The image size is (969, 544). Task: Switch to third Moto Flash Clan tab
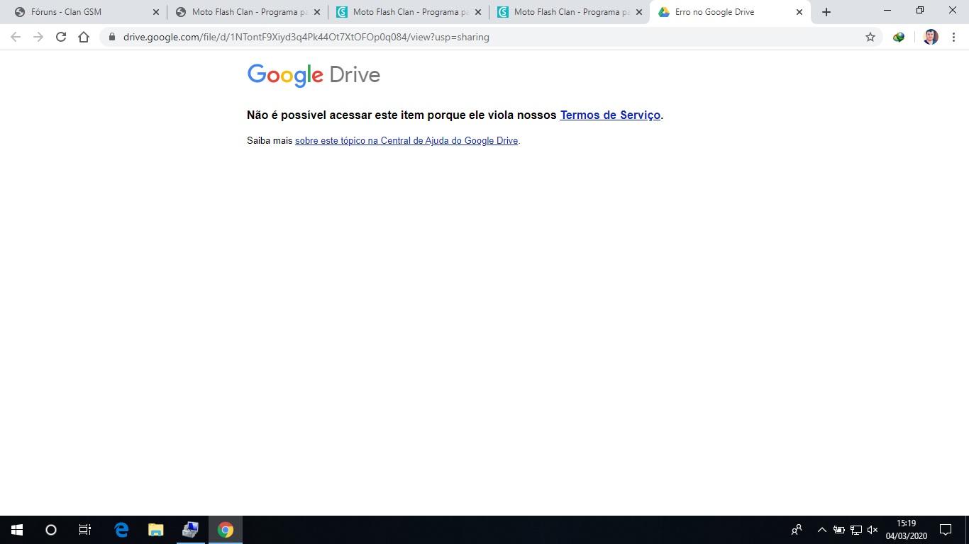click(569, 12)
